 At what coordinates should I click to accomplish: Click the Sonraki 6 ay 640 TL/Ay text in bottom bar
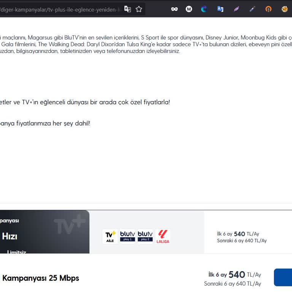tap(232, 284)
